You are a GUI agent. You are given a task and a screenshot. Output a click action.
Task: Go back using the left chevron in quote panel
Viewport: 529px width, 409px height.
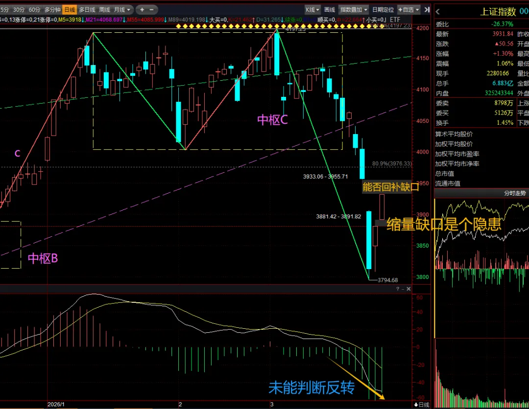click(x=438, y=12)
